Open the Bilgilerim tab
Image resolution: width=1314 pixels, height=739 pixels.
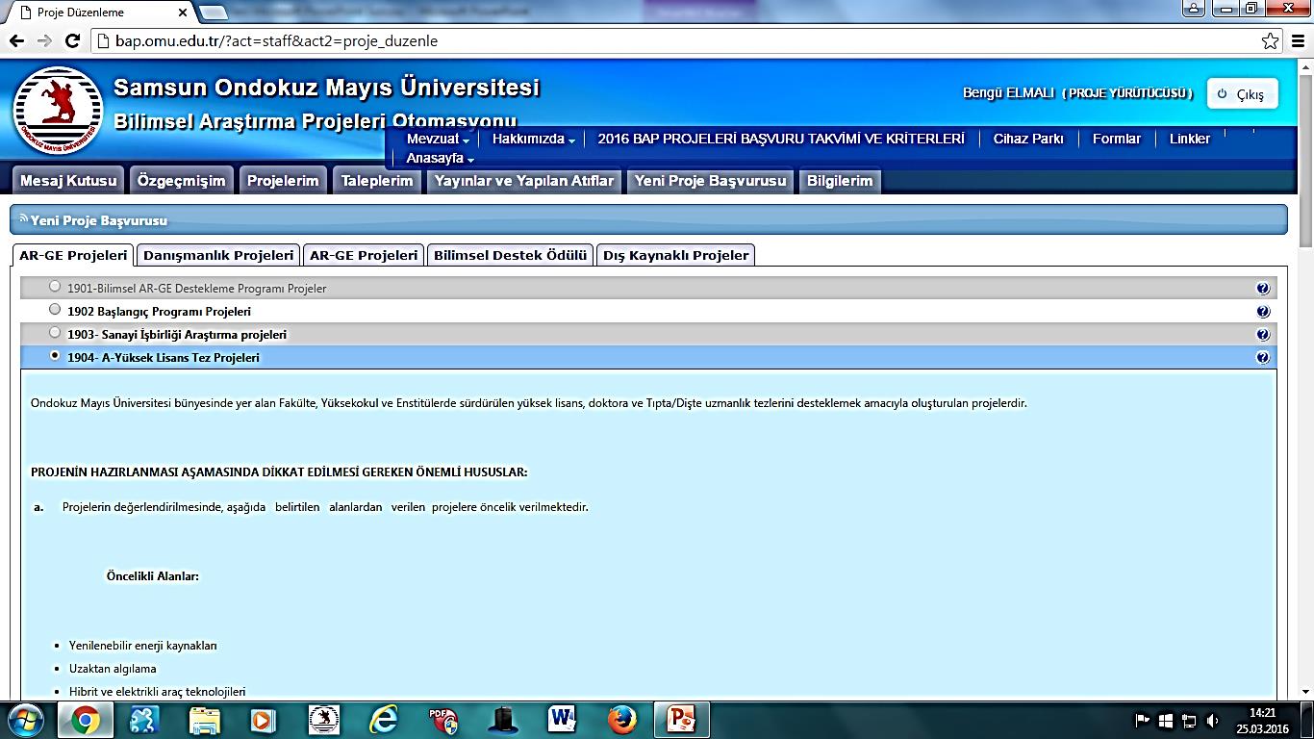coord(840,181)
